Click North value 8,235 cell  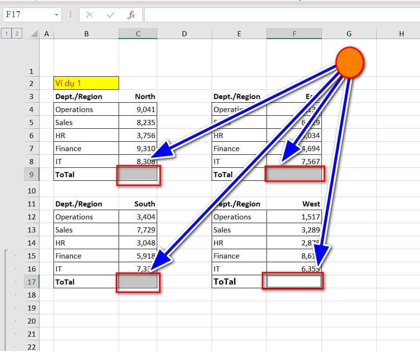pyautogui.click(x=138, y=122)
